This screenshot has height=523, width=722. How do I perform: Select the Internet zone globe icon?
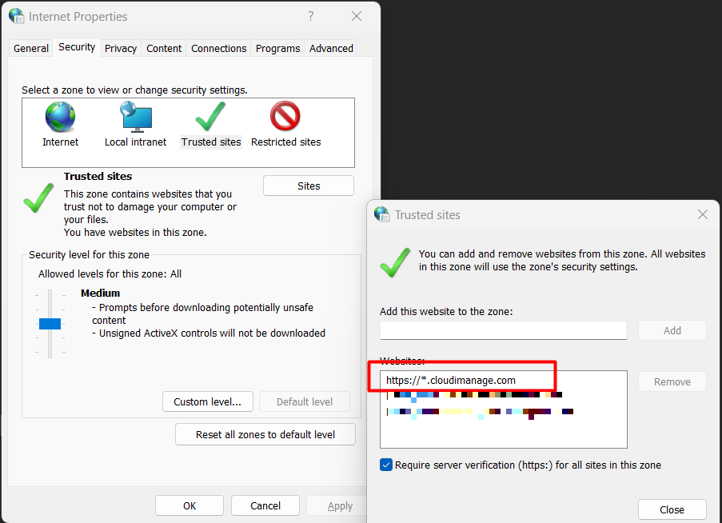point(60,118)
